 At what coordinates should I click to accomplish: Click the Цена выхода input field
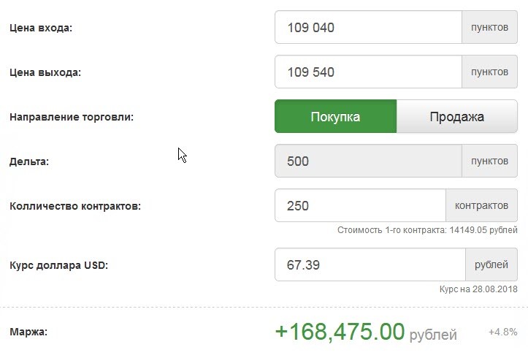(368, 72)
